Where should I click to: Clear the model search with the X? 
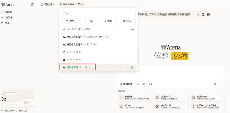point(132,13)
